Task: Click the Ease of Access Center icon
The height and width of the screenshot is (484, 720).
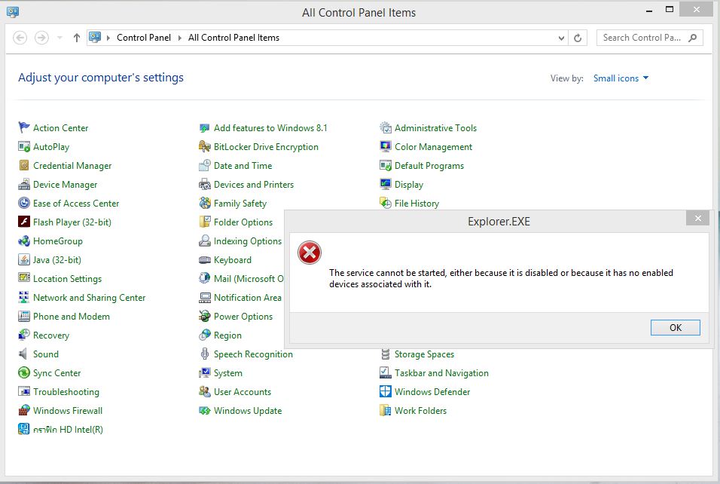Action: click(x=24, y=203)
